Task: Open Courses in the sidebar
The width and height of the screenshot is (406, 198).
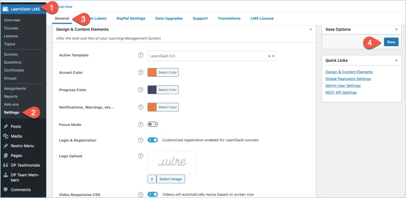Action: (x=11, y=28)
